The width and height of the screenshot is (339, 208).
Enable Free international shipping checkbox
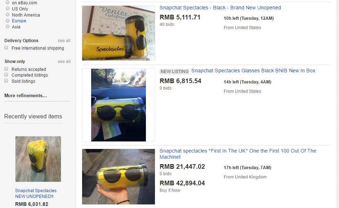6,48
